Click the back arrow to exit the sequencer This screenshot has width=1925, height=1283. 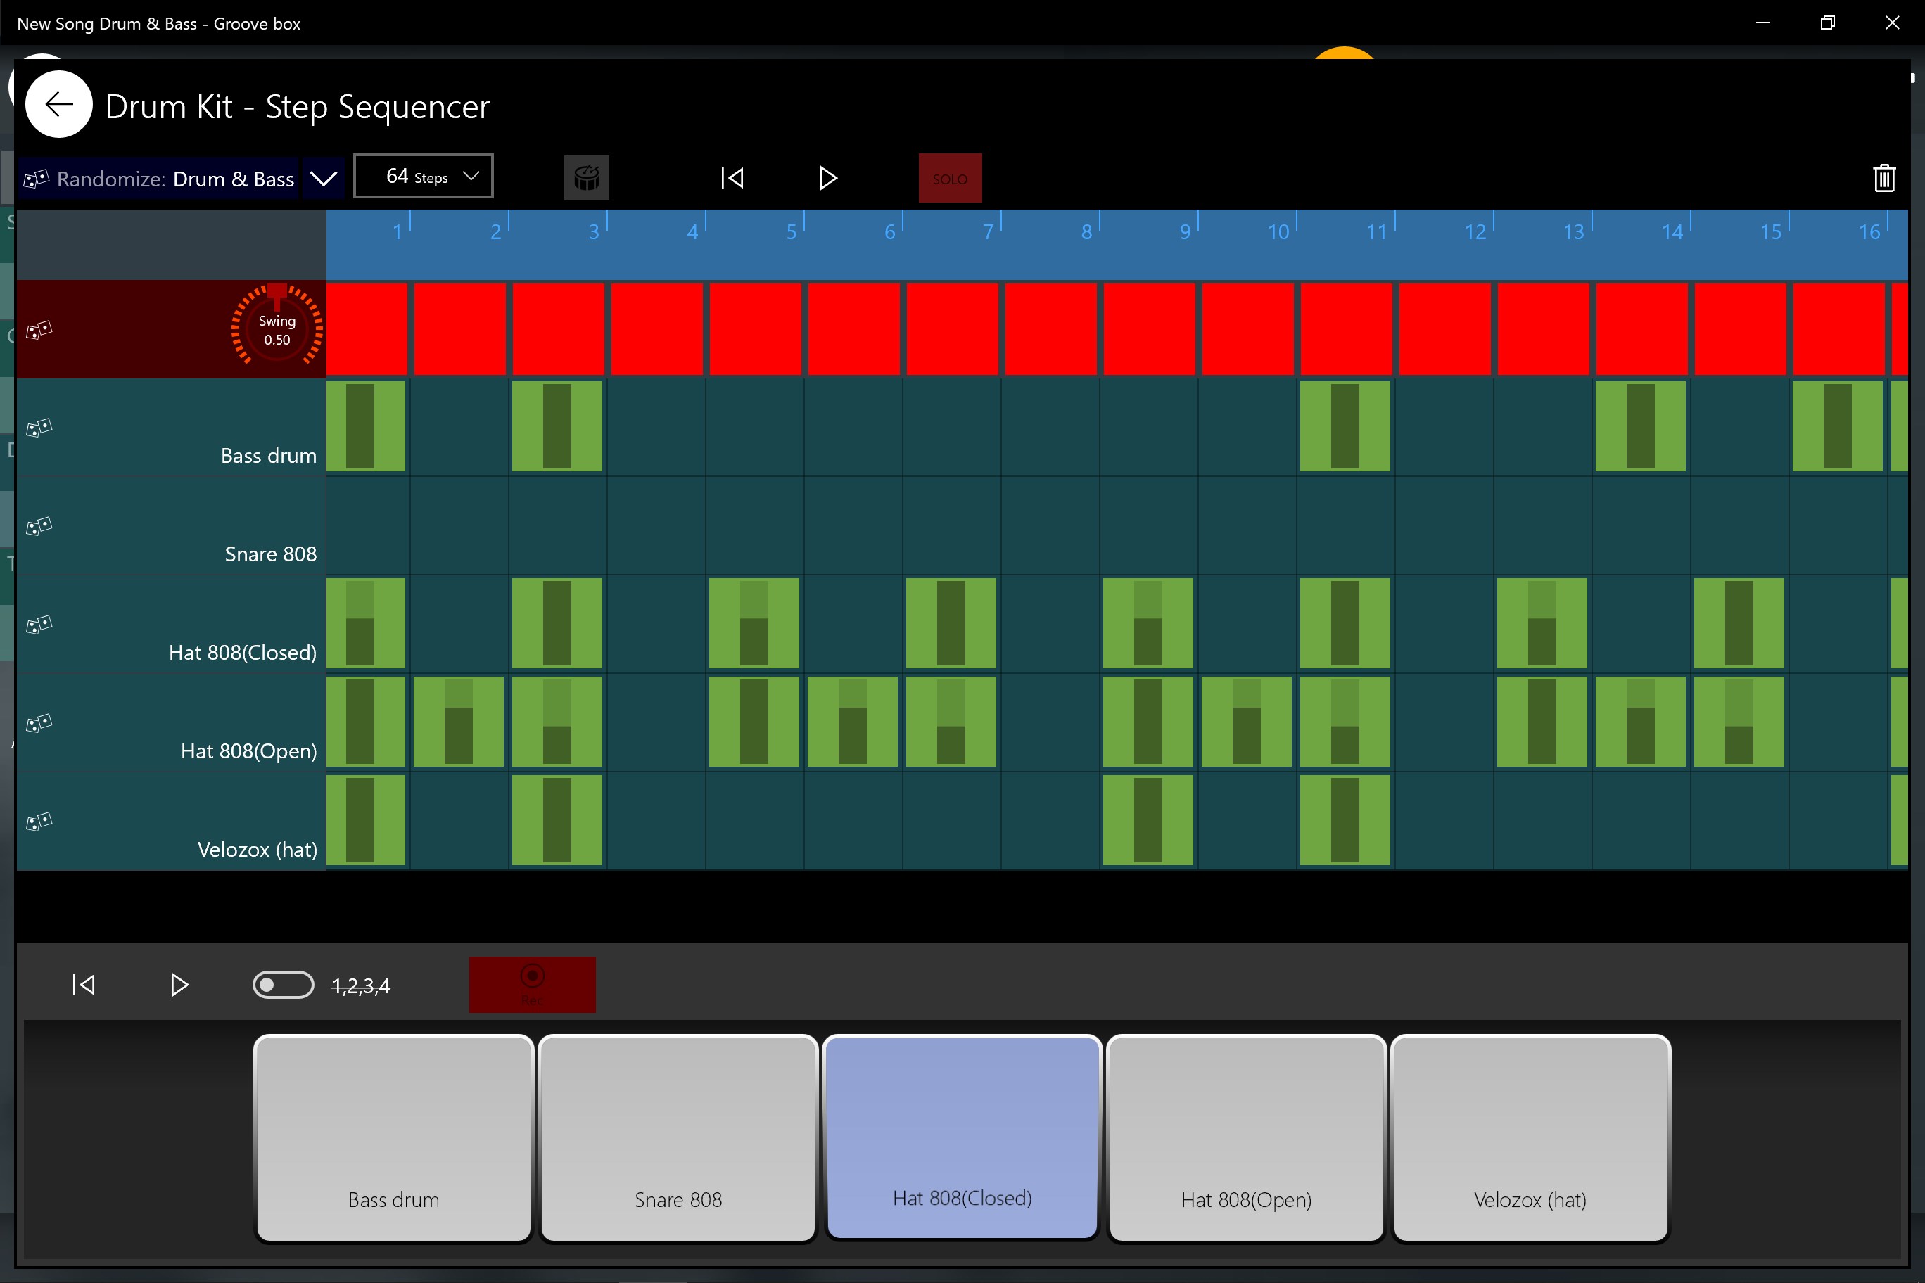(x=58, y=104)
